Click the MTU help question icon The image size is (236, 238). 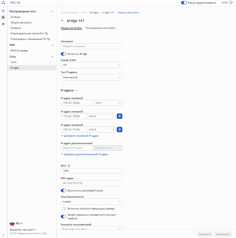[x=68, y=166]
